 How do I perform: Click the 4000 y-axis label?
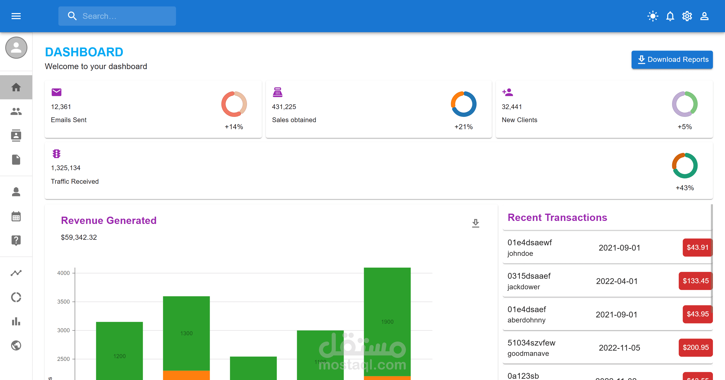click(63, 273)
